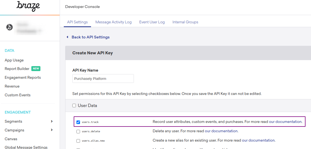Click the round workspace avatar icon

[9, 27]
